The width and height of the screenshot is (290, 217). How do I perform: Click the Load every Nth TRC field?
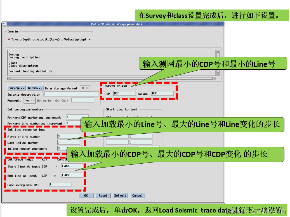60,184
